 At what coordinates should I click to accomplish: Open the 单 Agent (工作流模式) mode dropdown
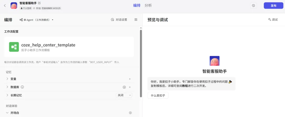tap(36, 20)
